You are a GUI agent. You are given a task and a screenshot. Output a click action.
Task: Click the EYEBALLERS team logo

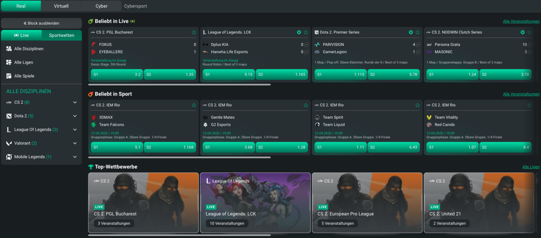point(93,52)
